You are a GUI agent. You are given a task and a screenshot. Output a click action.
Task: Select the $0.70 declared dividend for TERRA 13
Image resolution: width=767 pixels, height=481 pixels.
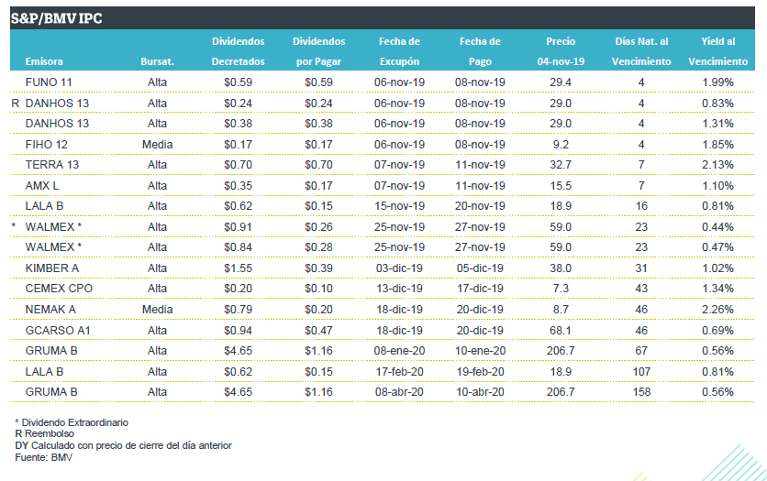(x=238, y=165)
